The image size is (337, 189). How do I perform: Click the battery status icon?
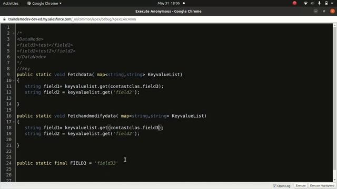click(x=326, y=3)
